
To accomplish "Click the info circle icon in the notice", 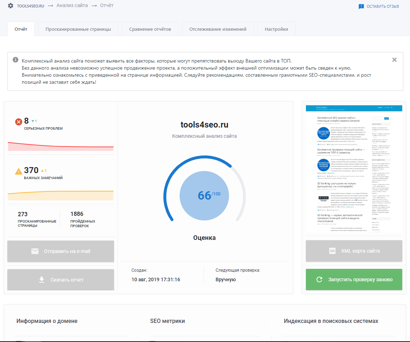I will click(x=16, y=60).
